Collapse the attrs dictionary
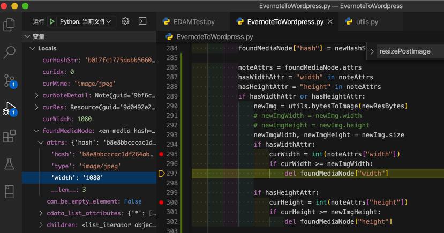Image resolution: width=444 pixels, height=233 pixels. [x=41, y=142]
